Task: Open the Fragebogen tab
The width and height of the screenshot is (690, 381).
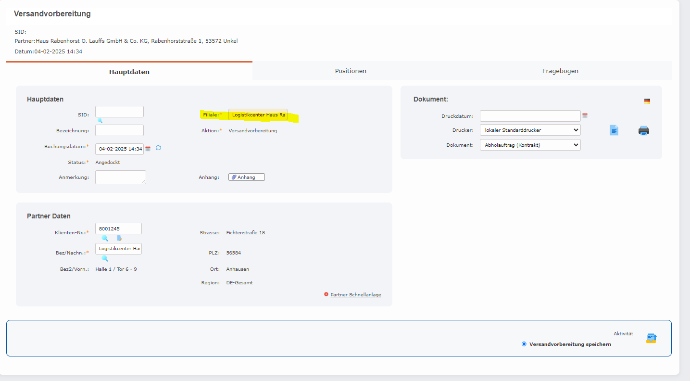Action: (x=560, y=71)
